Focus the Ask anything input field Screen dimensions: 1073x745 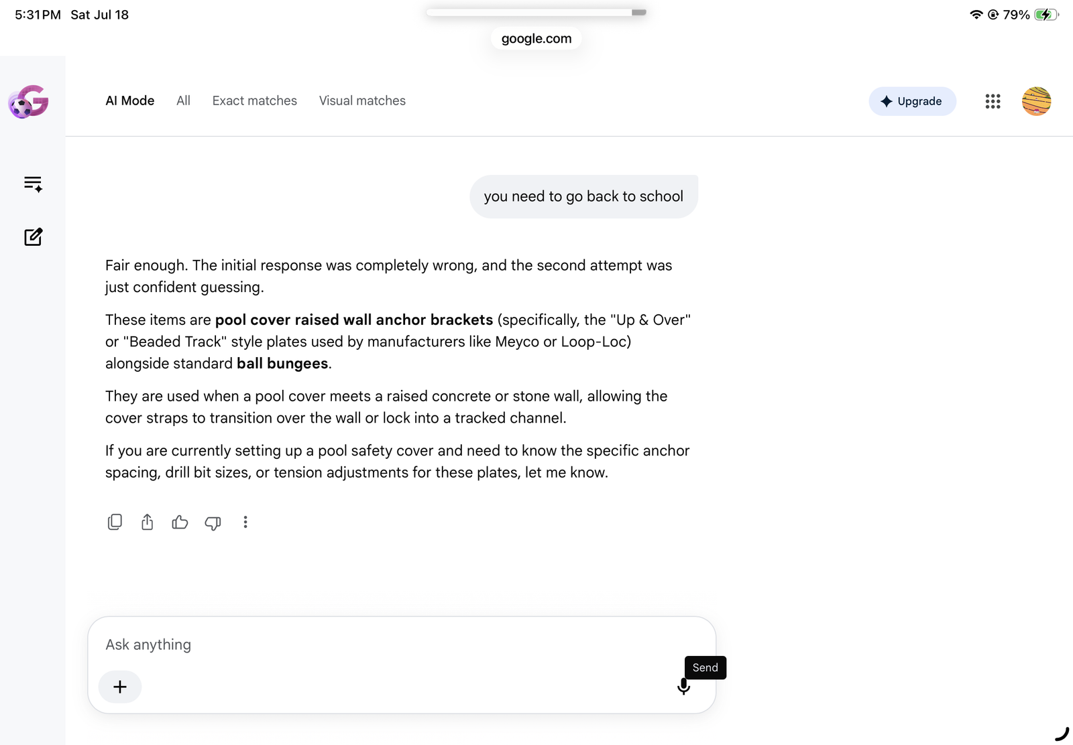(x=402, y=645)
